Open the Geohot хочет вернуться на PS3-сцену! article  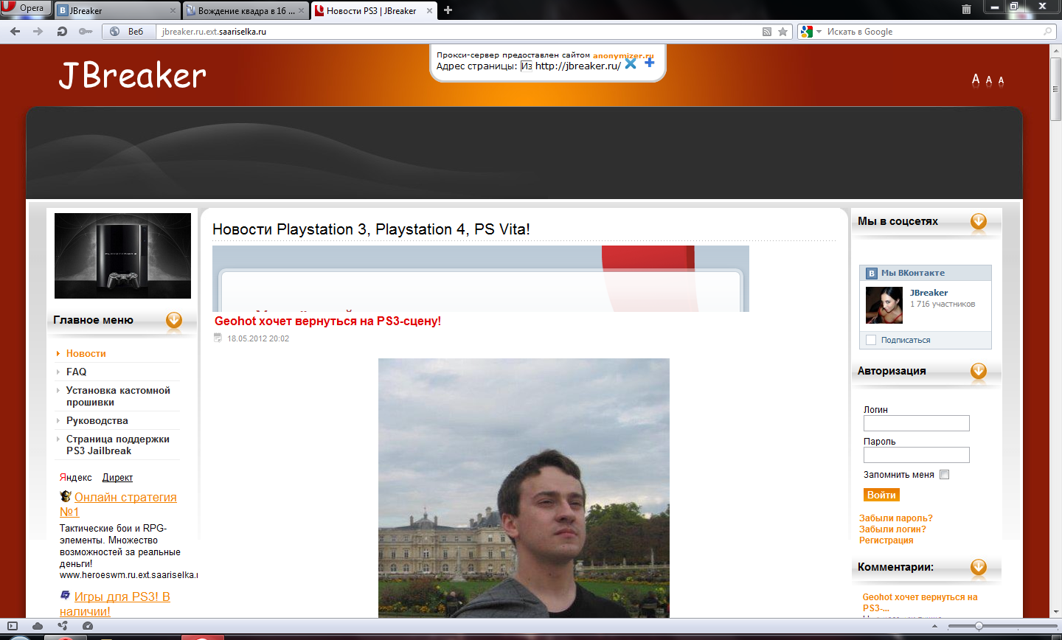click(x=327, y=321)
